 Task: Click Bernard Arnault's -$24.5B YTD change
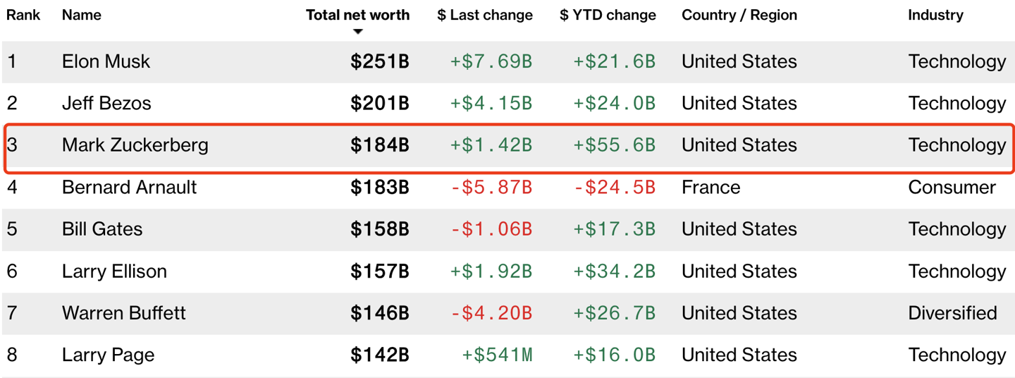pyautogui.click(x=614, y=187)
